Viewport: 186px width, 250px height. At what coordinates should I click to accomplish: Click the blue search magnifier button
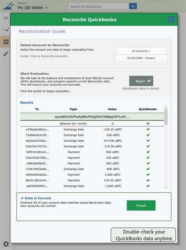click(x=133, y=6)
